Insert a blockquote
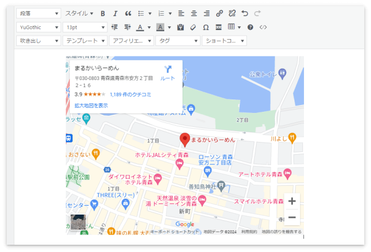This screenshot has width=371, height=252. coord(128,13)
